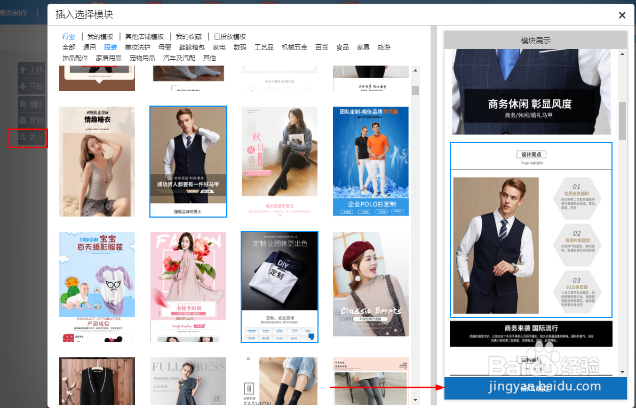Select the 母婴 category filter
636x408 pixels.
pos(165,47)
